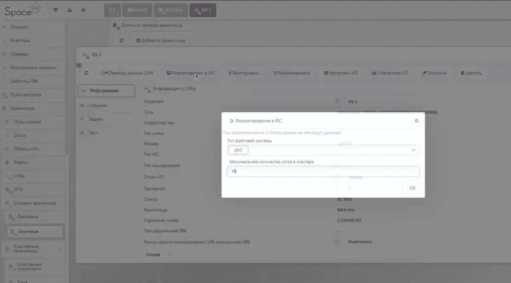
Task: Click the globe icon in top bar
Action: point(83,10)
